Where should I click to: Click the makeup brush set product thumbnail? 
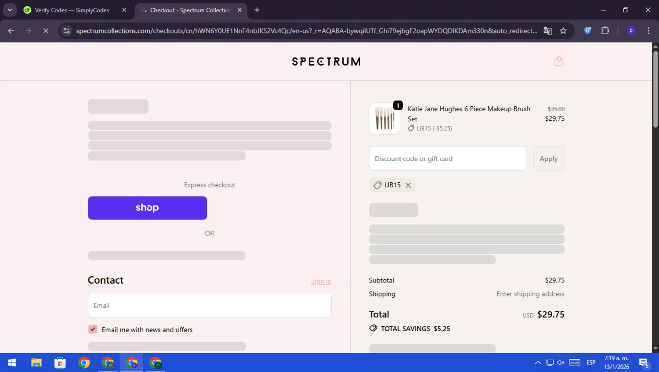[x=385, y=119]
